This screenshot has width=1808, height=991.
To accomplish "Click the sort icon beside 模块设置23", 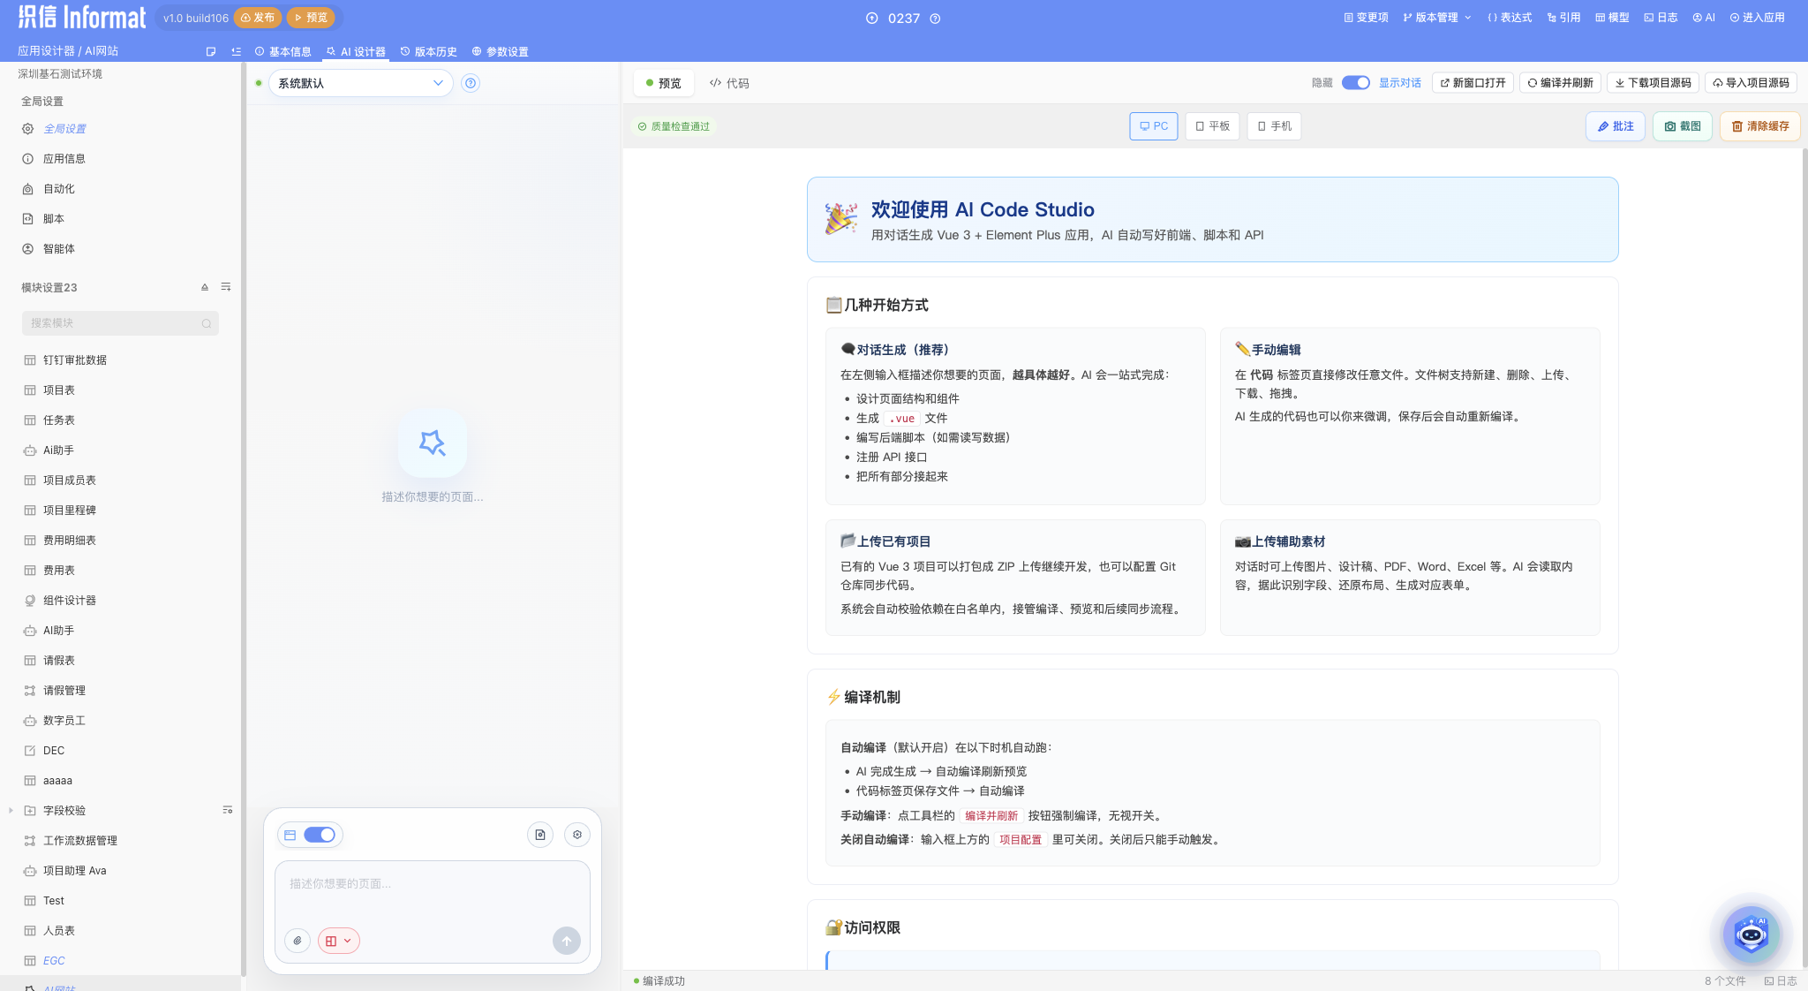I will (205, 287).
